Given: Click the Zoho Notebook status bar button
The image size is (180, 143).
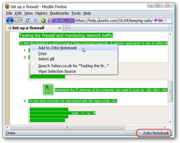Looking at the screenshot, I should pos(154,133).
